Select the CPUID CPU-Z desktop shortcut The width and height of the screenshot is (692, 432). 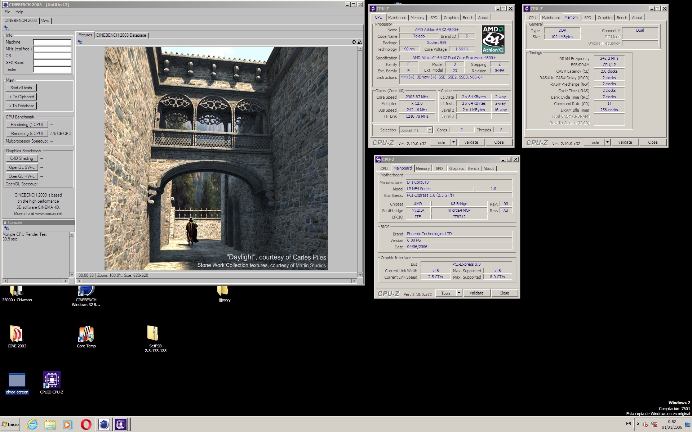52,383
